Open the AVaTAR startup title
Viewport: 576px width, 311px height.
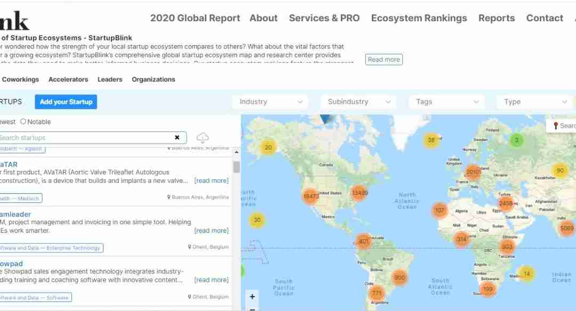pos(9,165)
